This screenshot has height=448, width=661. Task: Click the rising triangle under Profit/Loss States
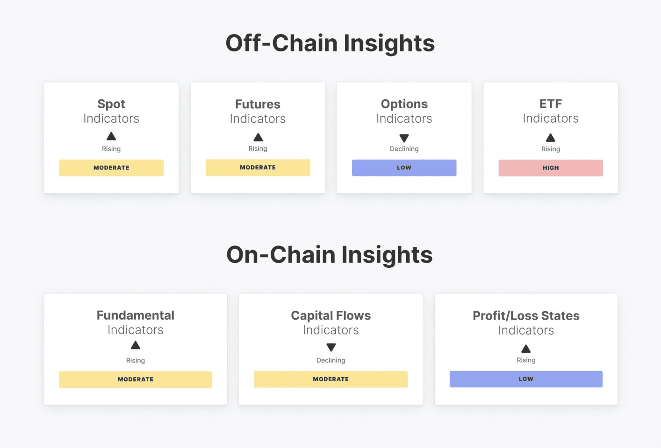click(526, 349)
